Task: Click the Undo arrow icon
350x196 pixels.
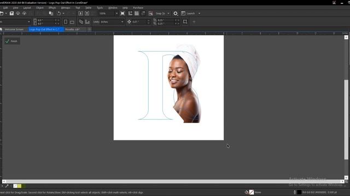Action: tap(59, 14)
